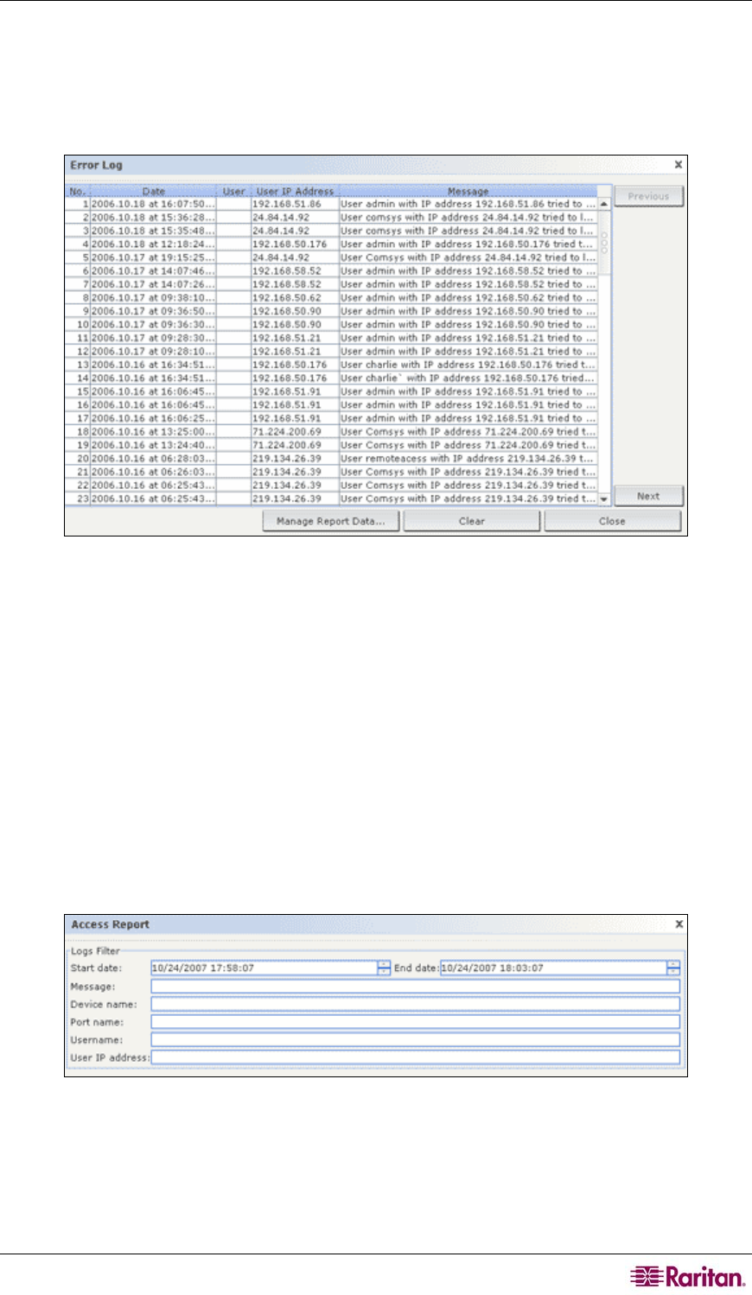Image resolution: width=752 pixels, height=1295 pixels.
Task: Select the Port name input field
Action: [415, 1022]
